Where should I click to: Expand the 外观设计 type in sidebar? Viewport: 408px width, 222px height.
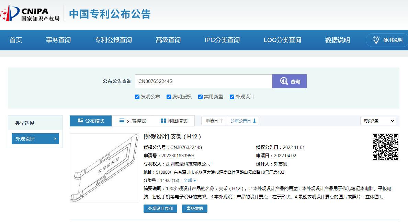click(35, 139)
